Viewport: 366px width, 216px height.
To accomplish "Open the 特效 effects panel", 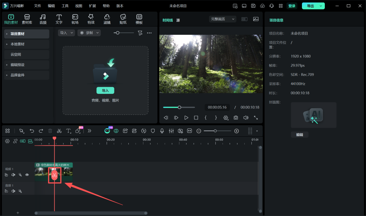I will 91,19.
